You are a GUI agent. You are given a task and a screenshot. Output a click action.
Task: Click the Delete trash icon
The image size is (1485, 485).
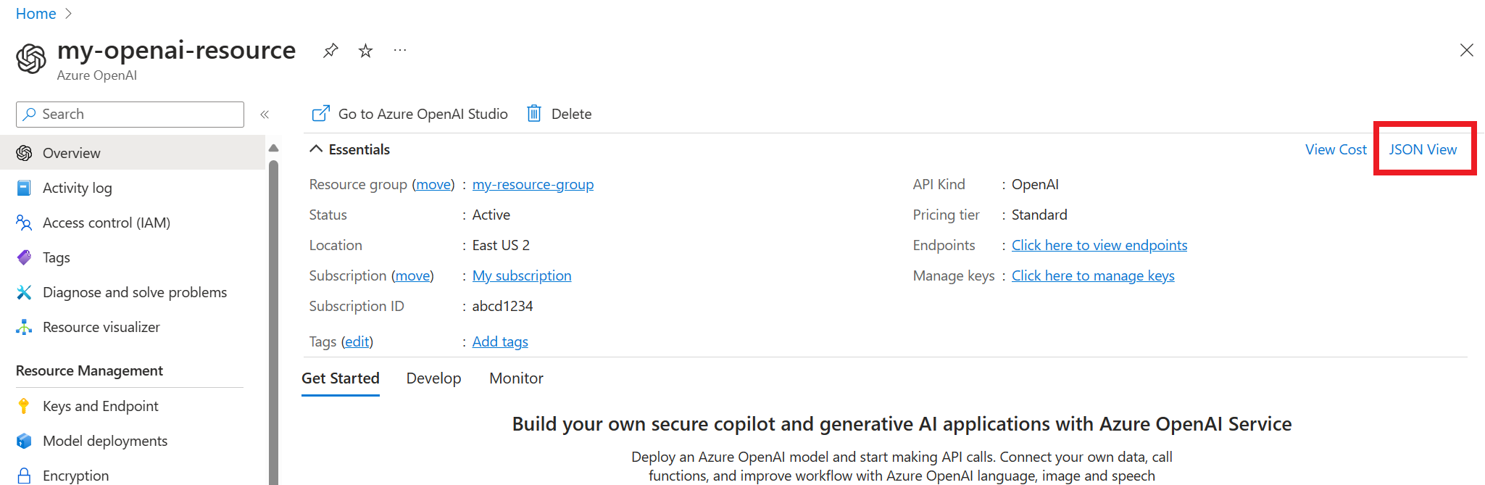[x=534, y=114]
